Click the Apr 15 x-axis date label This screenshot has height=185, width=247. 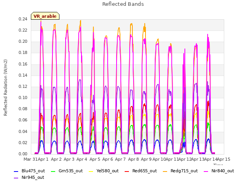point(224,159)
